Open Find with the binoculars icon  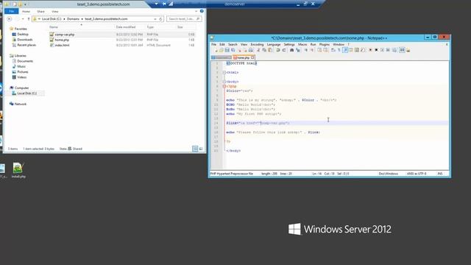tap(291, 50)
